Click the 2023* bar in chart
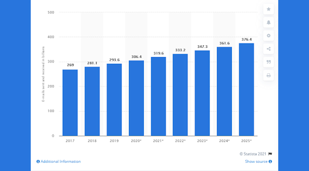The width and height of the screenshot is (309, 171). point(202,93)
